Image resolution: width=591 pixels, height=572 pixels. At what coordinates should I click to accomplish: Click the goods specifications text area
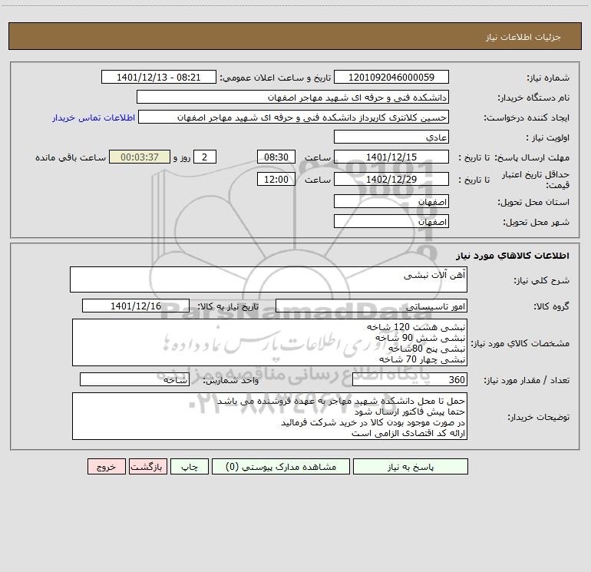click(269, 342)
